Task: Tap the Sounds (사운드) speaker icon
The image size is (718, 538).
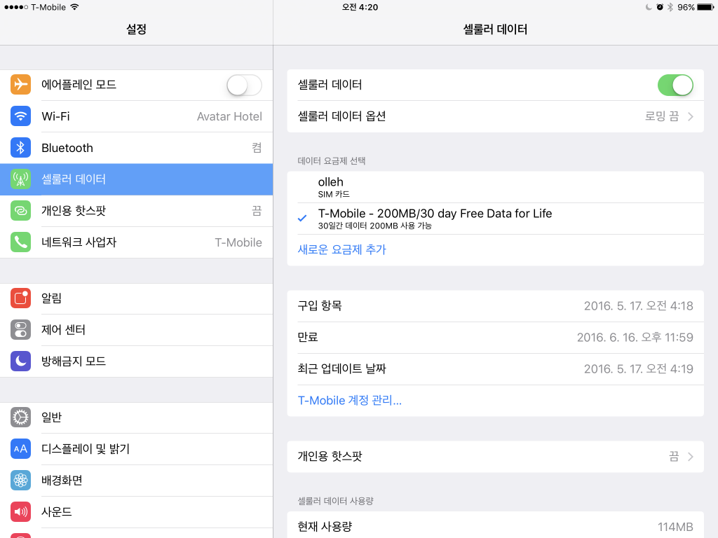Action: coord(20,512)
